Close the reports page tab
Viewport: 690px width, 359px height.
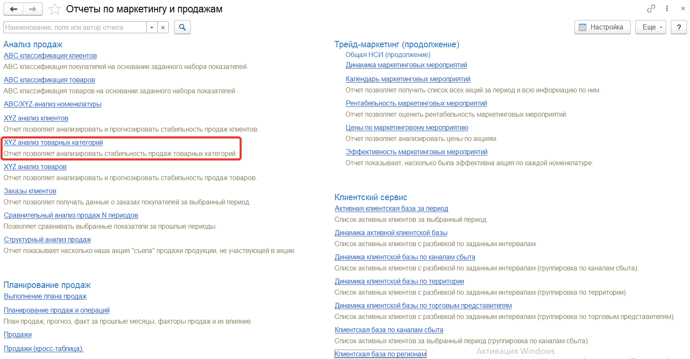pos(683,9)
